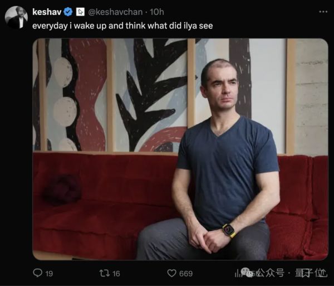334x286 pixels.
Task: Click keshav's profile avatar
Action: click(x=16, y=17)
